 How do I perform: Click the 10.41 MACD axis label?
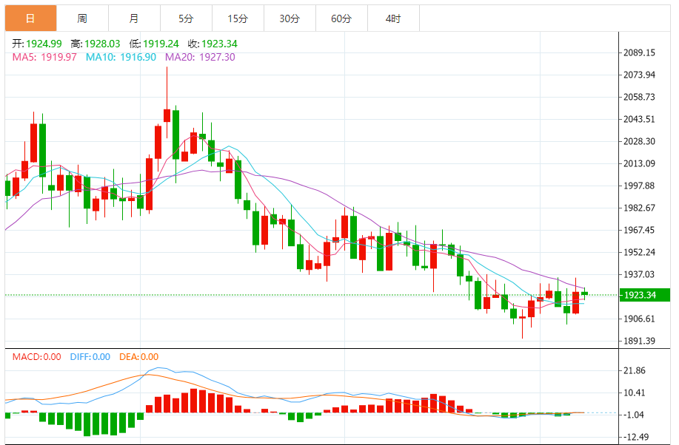(635, 393)
